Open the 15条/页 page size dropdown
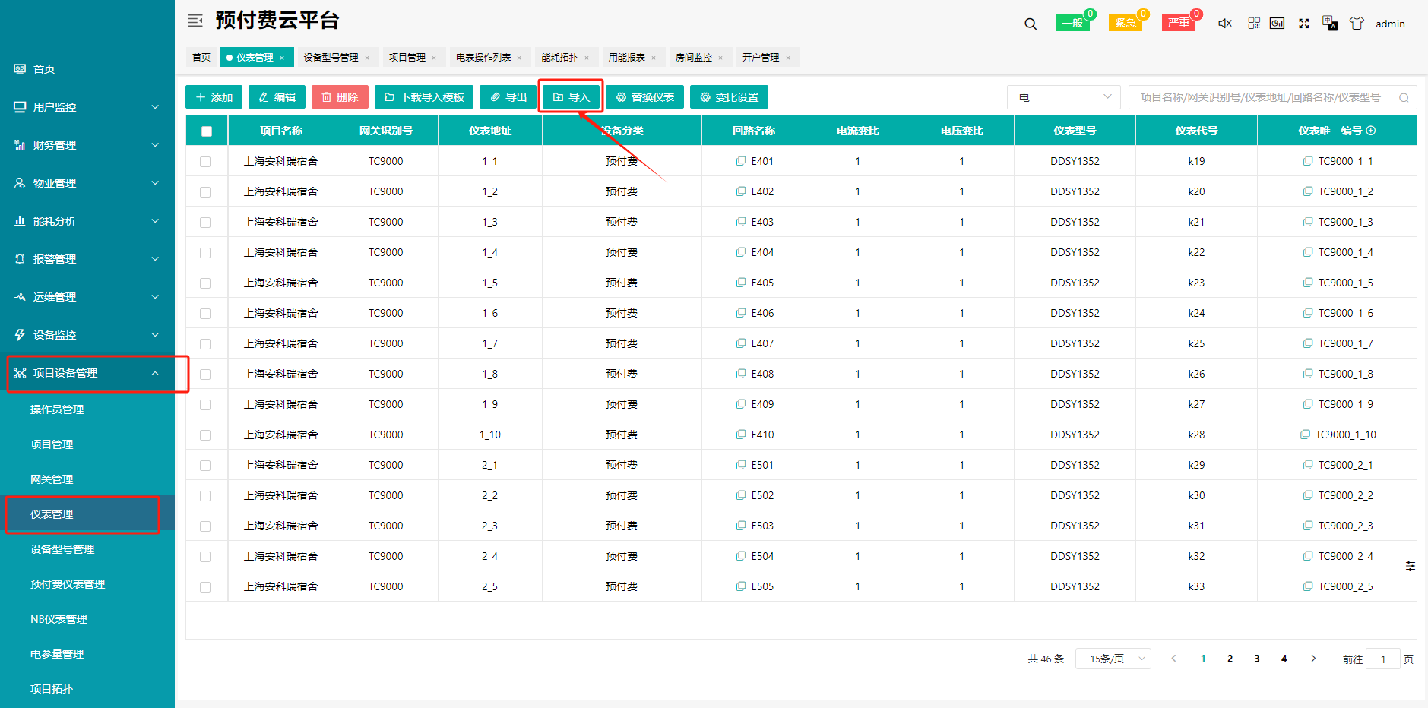 1113,659
